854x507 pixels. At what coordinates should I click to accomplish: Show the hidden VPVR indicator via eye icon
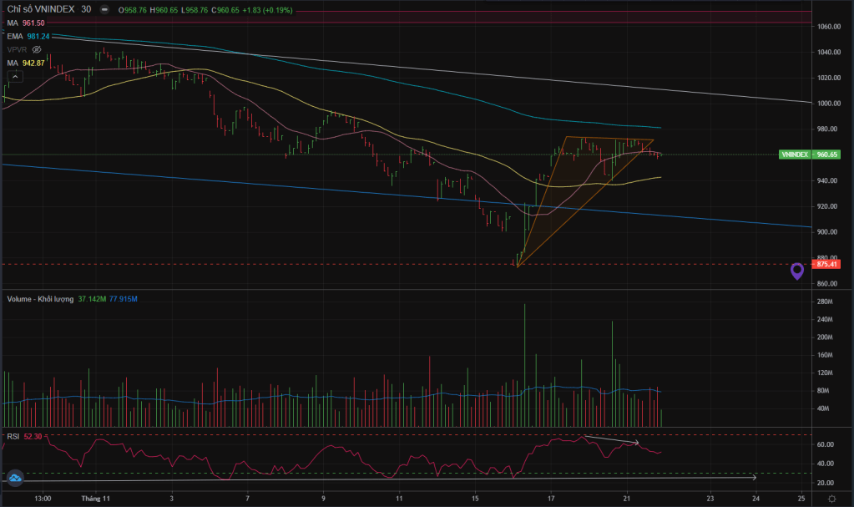36,49
